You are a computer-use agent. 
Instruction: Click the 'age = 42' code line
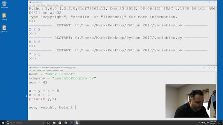pos(38,83)
